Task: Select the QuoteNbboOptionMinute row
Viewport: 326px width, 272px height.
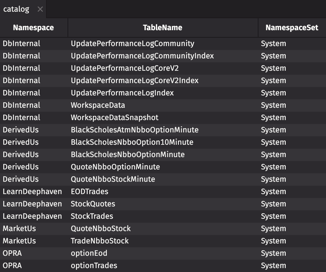Action: point(115,167)
